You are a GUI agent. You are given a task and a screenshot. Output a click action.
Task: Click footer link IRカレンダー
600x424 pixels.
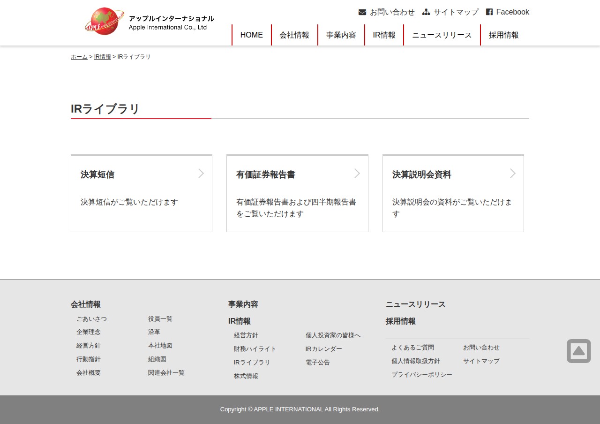click(x=324, y=349)
